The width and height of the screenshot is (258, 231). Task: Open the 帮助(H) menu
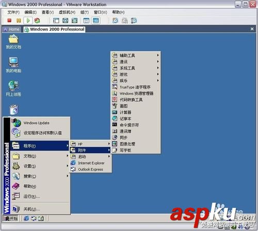pos(118,12)
